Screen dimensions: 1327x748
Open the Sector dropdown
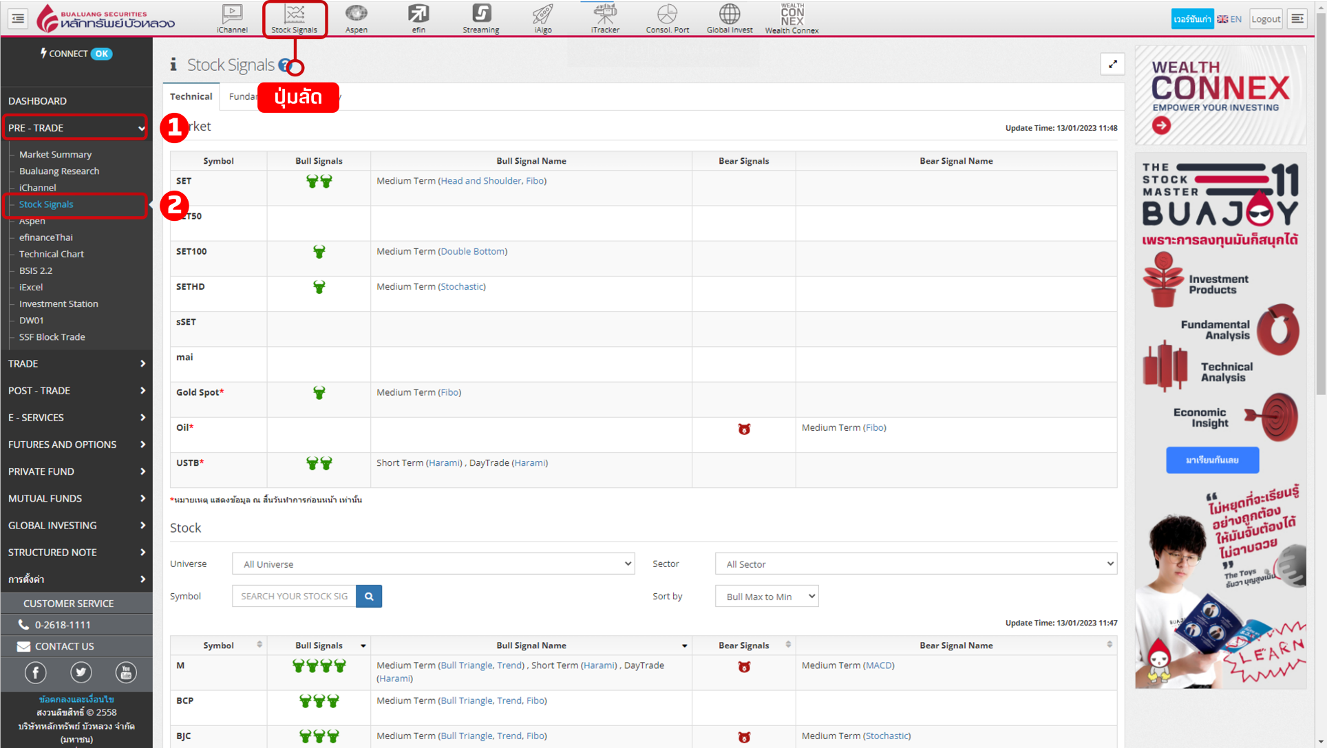pyautogui.click(x=915, y=564)
